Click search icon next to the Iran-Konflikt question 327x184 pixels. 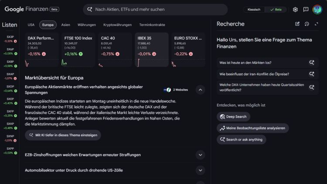click(x=312, y=74)
